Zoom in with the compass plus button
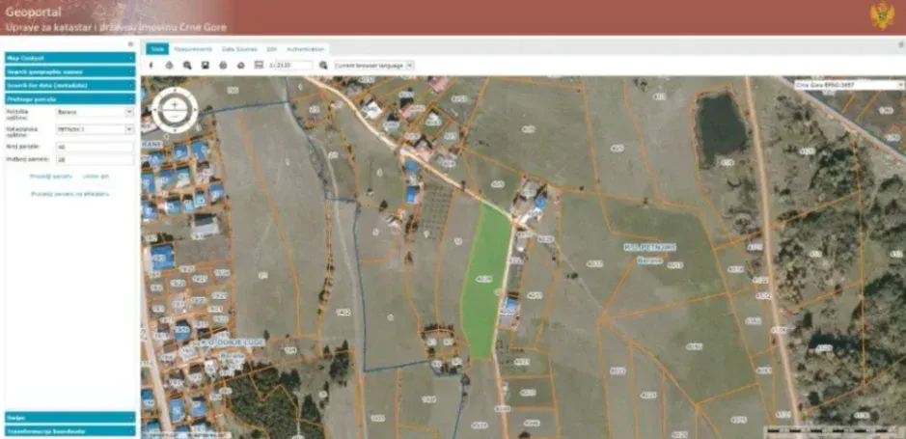Screen dimensions: 906x439 [175, 104]
